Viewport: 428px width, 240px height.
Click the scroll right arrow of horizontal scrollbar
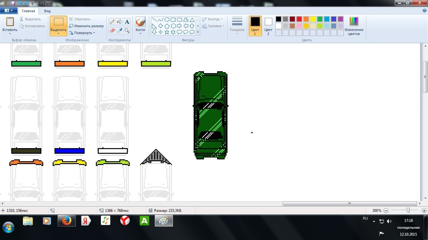point(420,203)
